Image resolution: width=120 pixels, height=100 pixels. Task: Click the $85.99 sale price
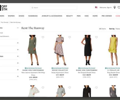tap(89, 75)
